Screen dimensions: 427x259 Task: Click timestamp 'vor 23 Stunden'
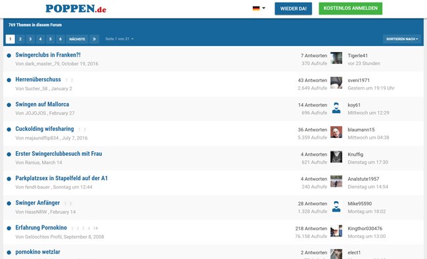364,64
